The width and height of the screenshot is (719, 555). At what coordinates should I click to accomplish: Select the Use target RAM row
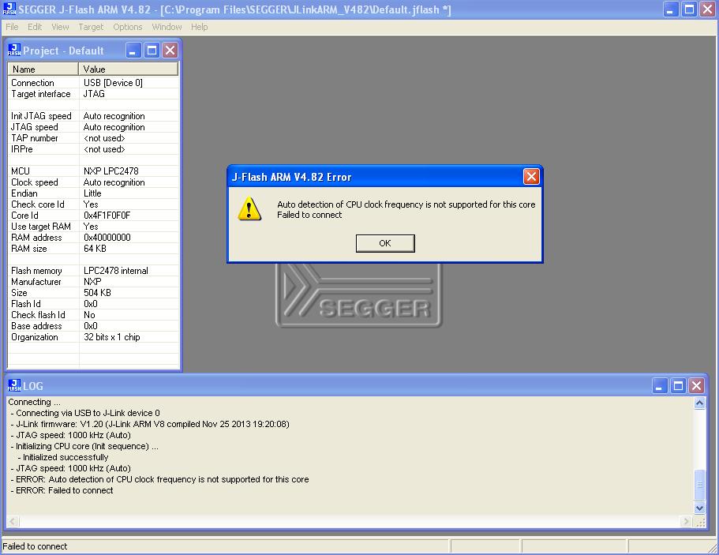click(x=93, y=226)
